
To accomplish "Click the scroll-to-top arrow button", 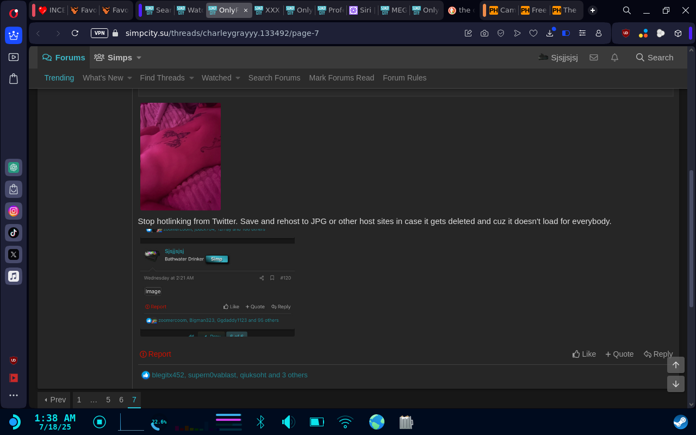I will pyautogui.click(x=675, y=365).
